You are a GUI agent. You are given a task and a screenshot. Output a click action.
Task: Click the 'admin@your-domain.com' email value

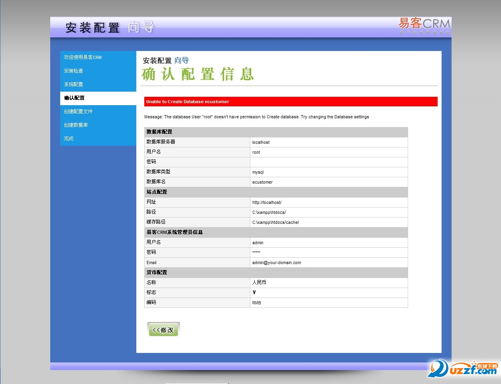click(277, 263)
